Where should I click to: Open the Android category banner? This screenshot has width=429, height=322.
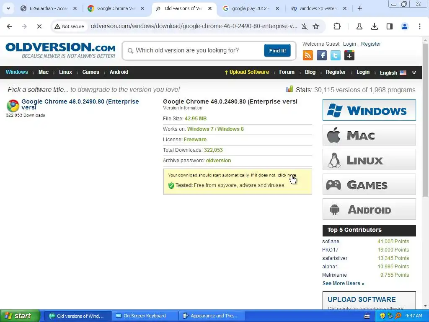pos(369,209)
